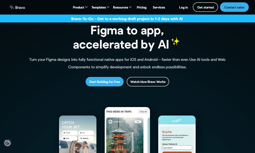The width and height of the screenshot is (255, 153).
Task: Expand the Product dropdown menu
Action: click(80, 7)
